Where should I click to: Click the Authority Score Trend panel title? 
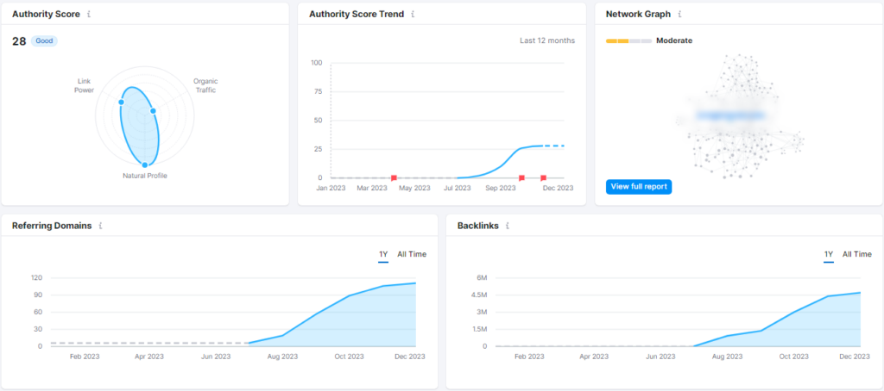pos(357,14)
